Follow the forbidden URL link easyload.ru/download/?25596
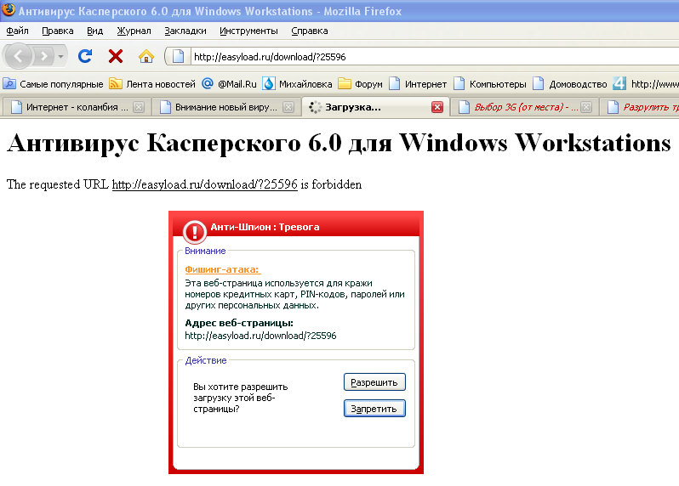679x486 pixels. [204, 184]
